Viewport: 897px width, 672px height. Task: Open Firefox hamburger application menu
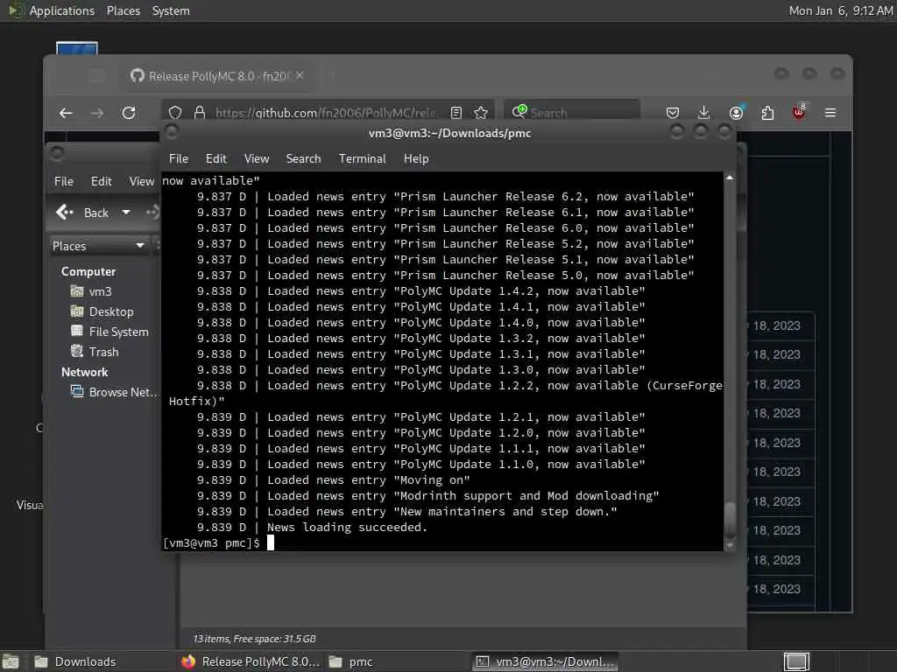[830, 113]
